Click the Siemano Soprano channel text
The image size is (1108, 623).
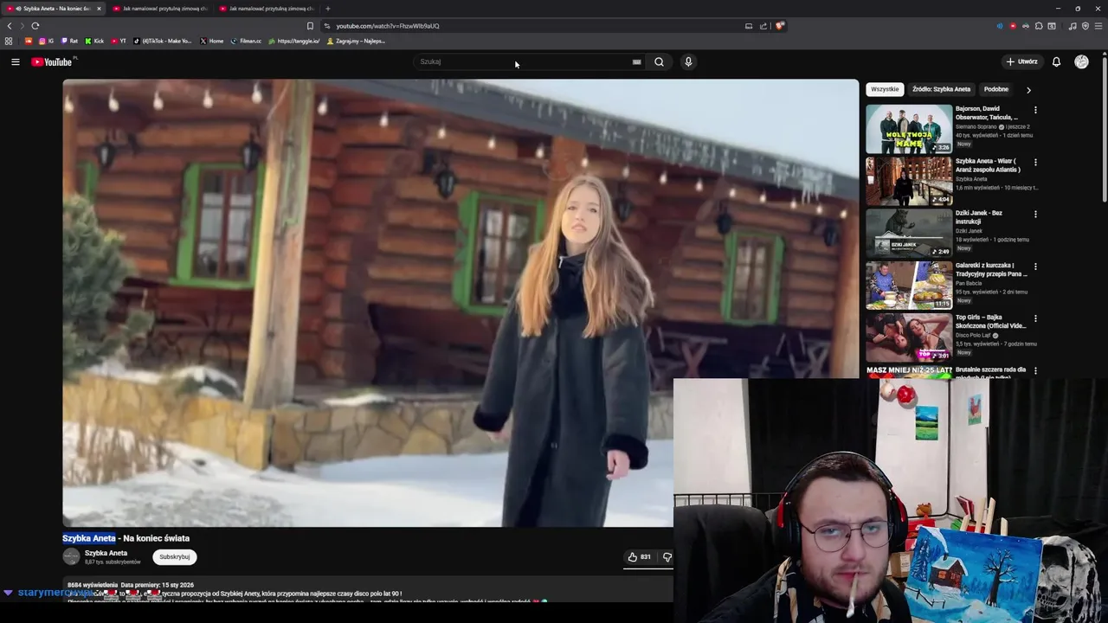976,126
